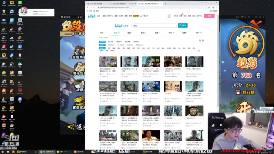Select the 60分钟以上 duration filter

[x=139, y=45]
